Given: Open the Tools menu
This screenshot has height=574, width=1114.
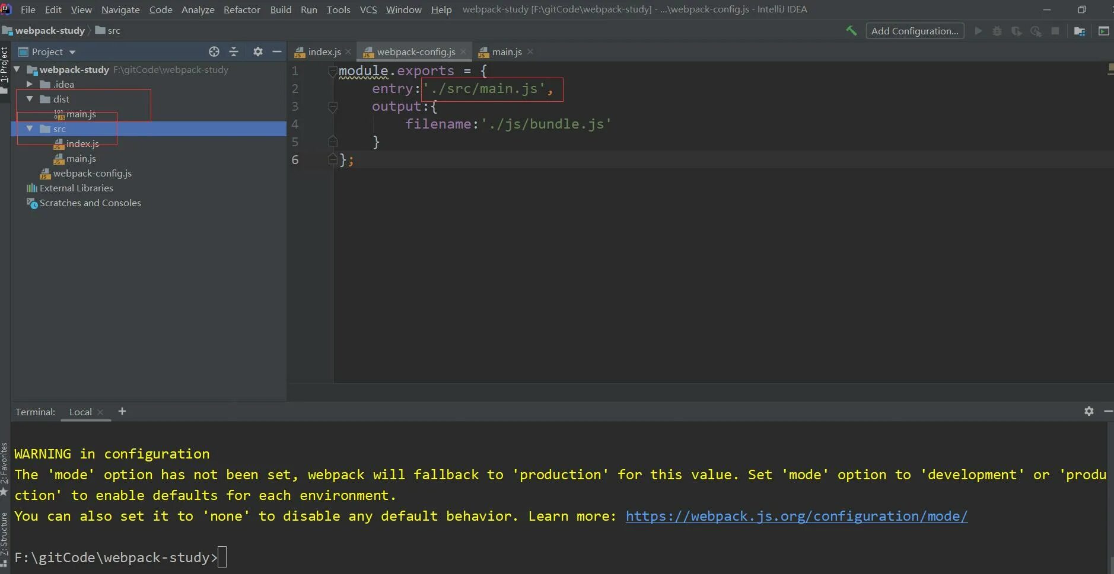Looking at the screenshot, I should [x=339, y=9].
